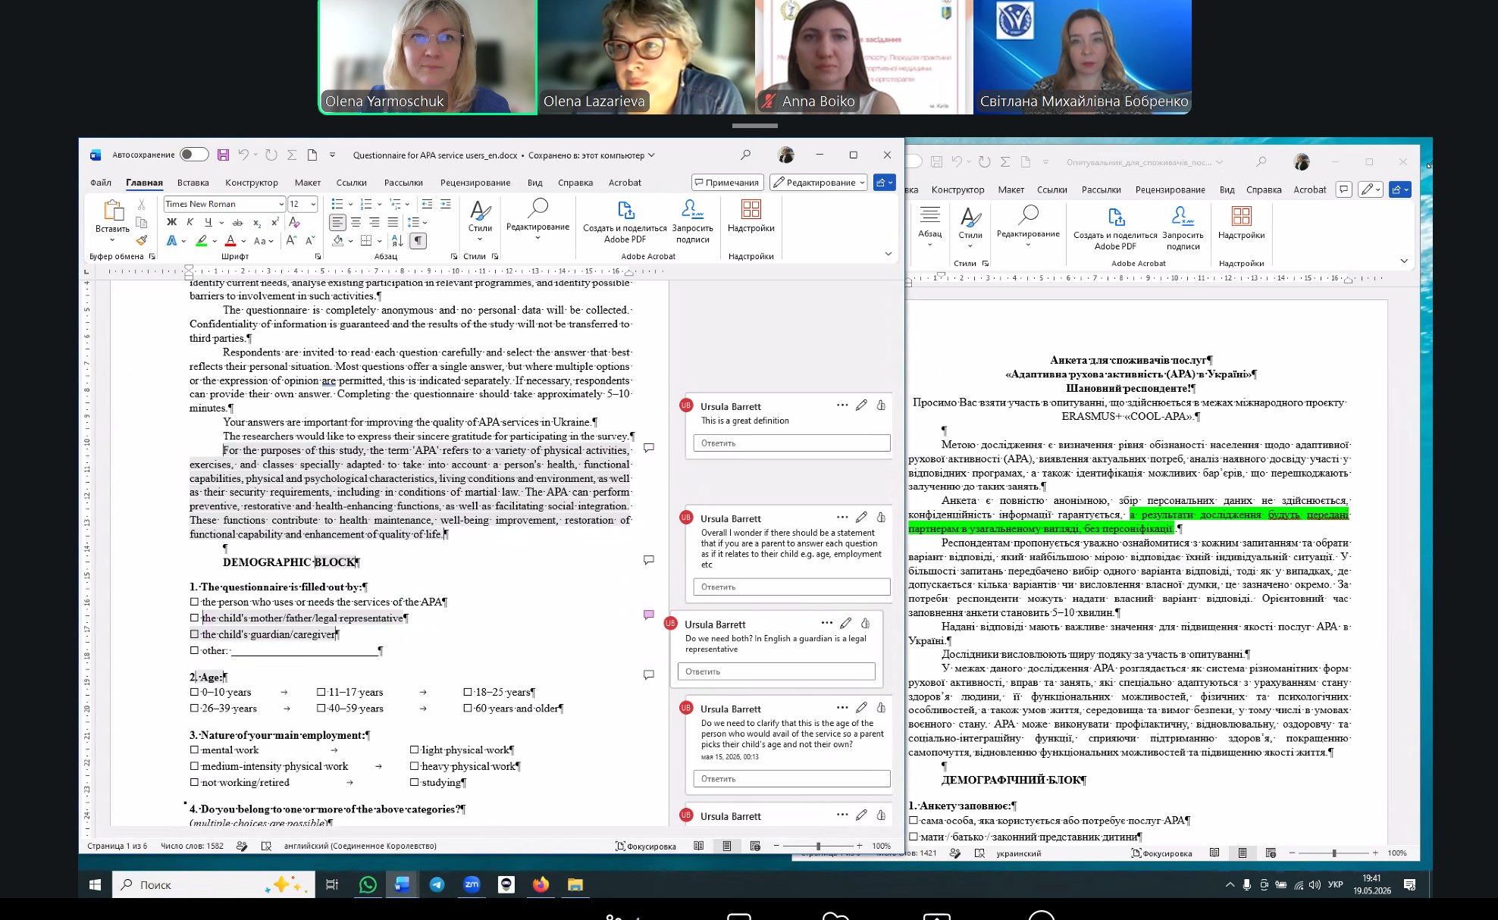Open Рецензирование tab in left Word
This screenshot has height=920, width=1498.
[x=475, y=183]
